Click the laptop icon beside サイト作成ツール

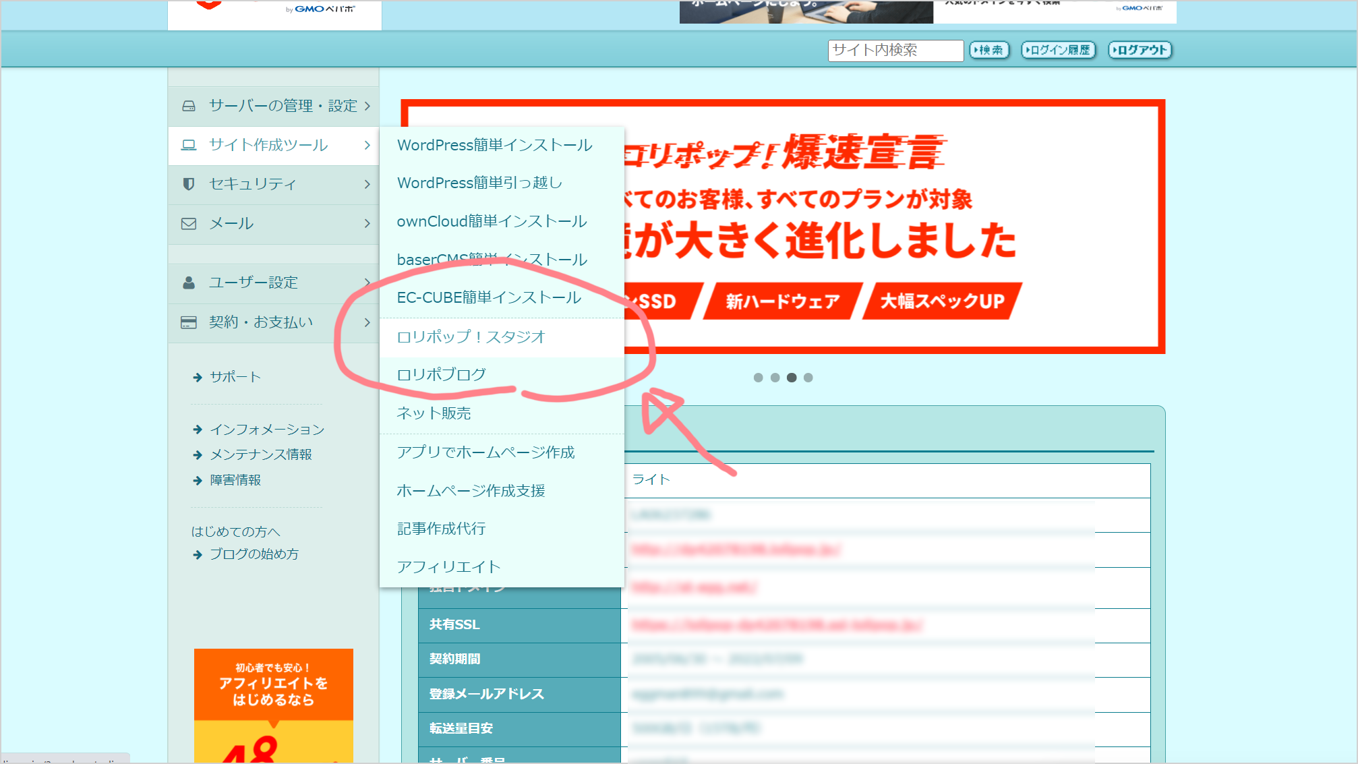pyautogui.click(x=189, y=145)
